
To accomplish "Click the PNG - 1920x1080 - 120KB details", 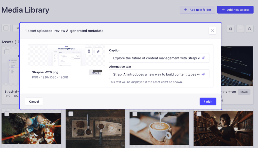I will (x=50, y=77).
